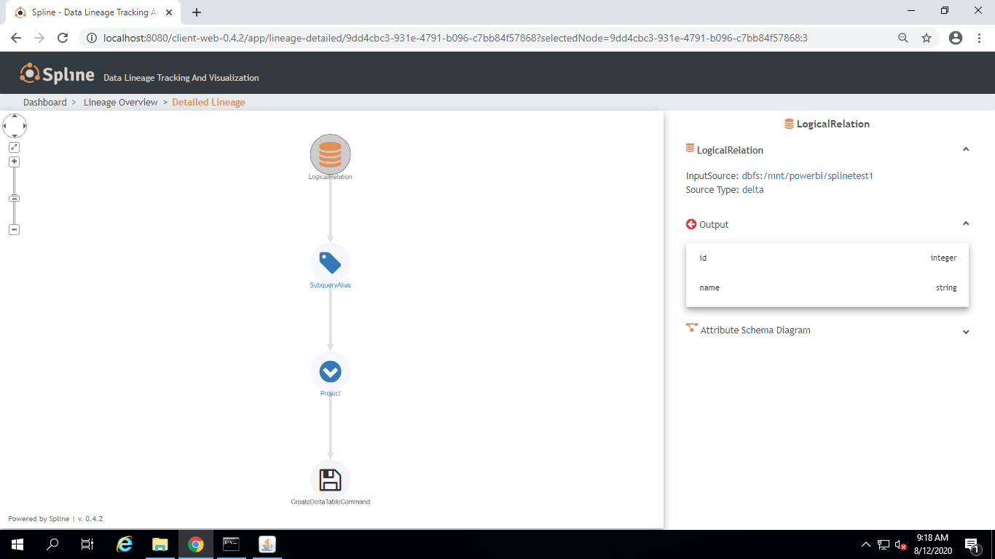Image resolution: width=995 pixels, height=559 pixels.
Task: Select the LogicalRelation database node
Action: point(331,155)
